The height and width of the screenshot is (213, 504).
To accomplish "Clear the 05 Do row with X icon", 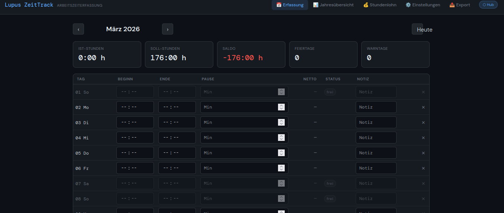I will click(423, 153).
